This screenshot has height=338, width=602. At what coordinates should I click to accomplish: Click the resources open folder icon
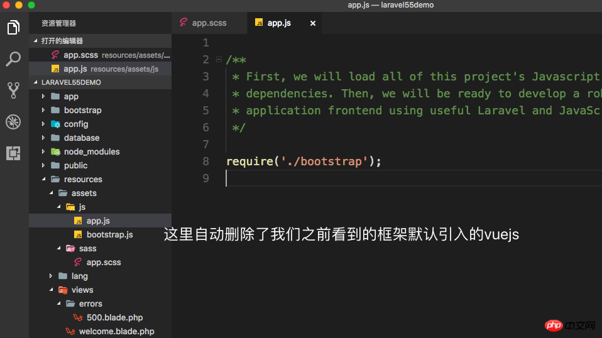55,179
